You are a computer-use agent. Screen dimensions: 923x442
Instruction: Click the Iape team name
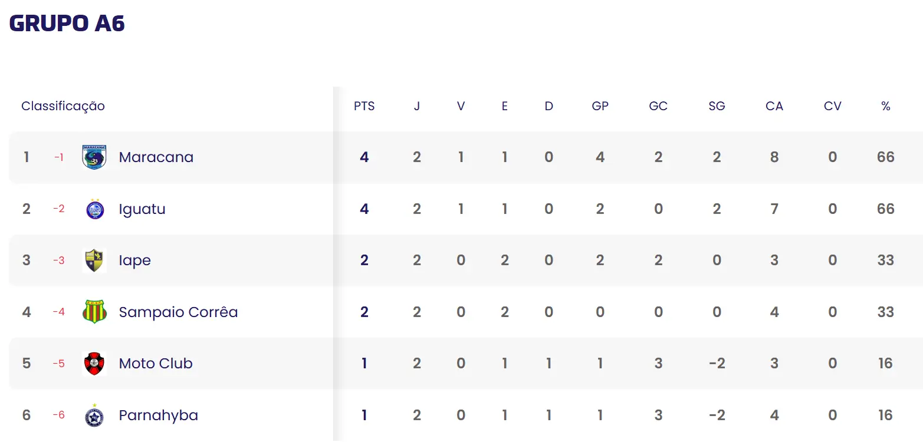point(134,260)
